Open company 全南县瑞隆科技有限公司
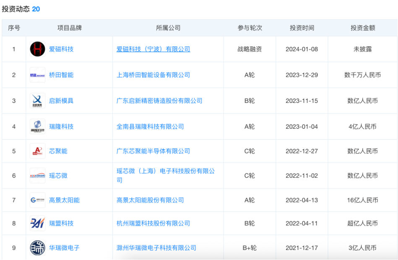Image resolution: width=398 pixels, height=260 pixels. 150,127
